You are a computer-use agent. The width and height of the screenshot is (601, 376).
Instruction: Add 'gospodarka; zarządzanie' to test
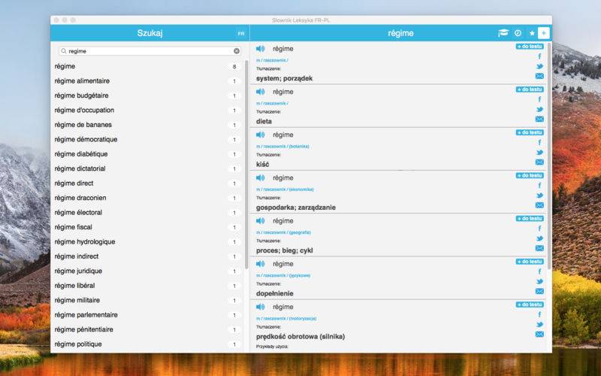tap(530, 175)
